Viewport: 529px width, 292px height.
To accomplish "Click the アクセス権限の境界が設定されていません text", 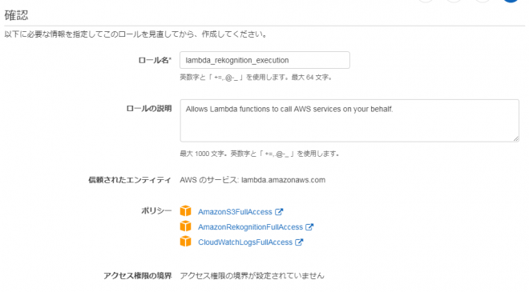I will 252,276.
